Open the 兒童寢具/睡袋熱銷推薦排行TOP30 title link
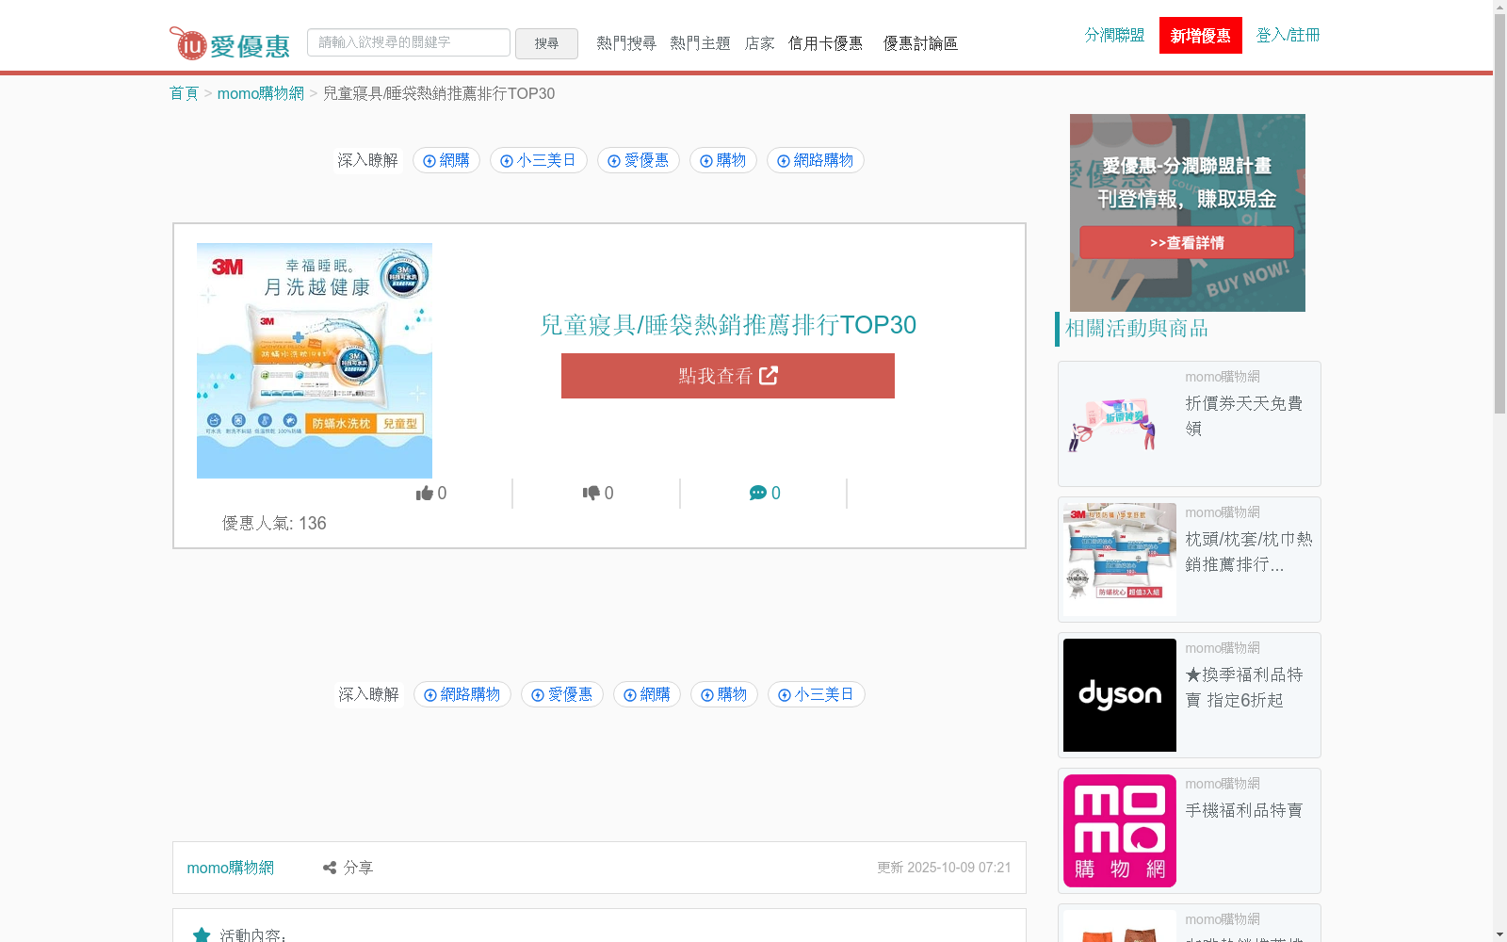This screenshot has width=1507, height=942. [x=728, y=325]
